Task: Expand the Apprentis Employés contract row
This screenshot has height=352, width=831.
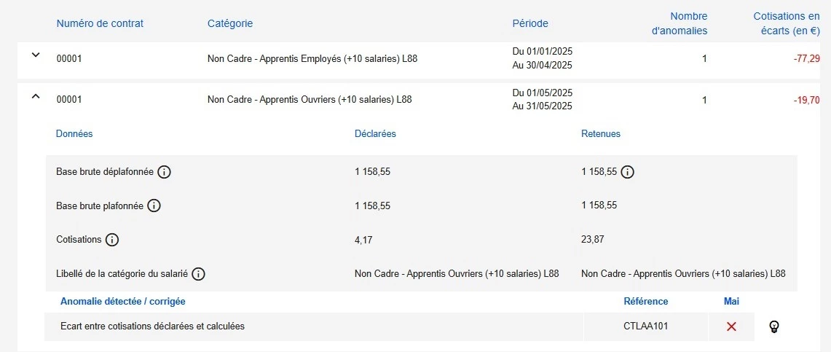Action: tap(36, 55)
